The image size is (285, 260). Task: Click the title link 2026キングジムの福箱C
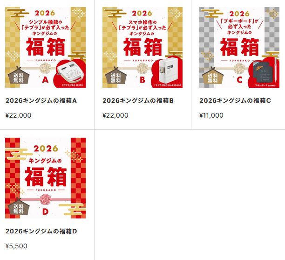point(235,100)
